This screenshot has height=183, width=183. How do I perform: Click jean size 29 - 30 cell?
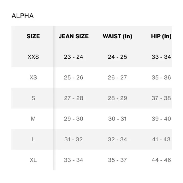click(x=74, y=119)
